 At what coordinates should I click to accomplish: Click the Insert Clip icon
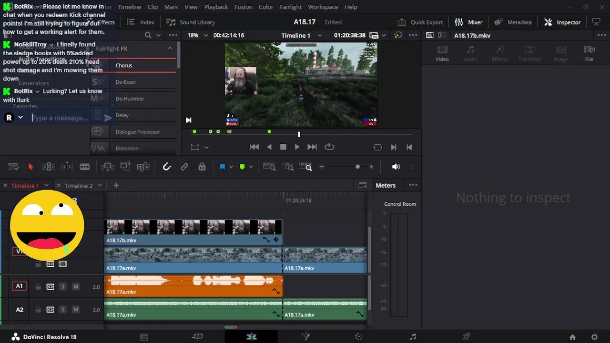[x=107, y=167]
